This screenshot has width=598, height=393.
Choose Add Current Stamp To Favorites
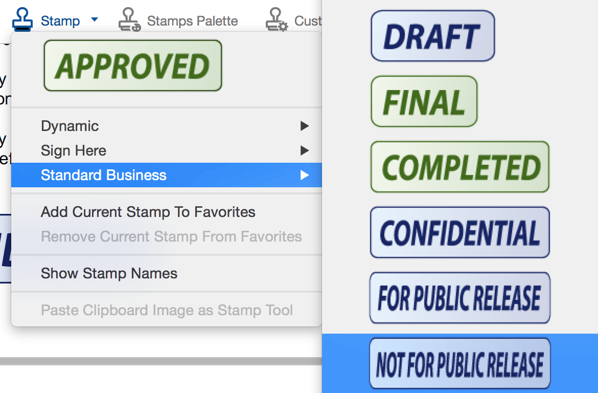pos(148,212)
